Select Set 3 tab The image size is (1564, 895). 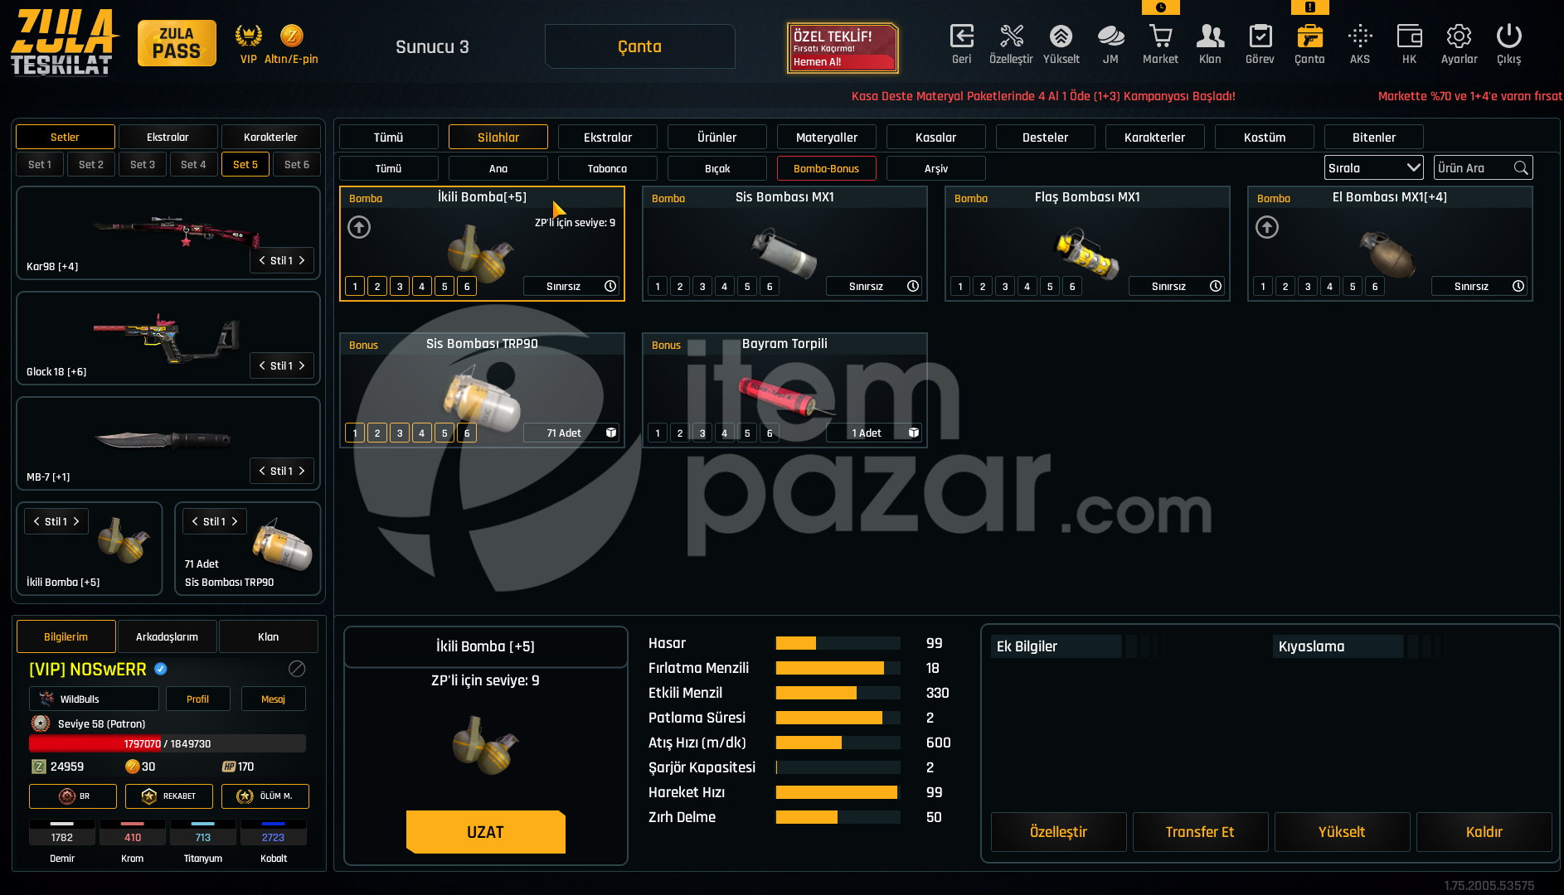(x=143, y=164)
